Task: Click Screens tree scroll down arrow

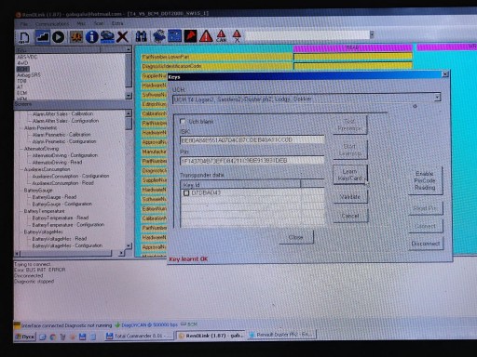Action: pos(129,245)
